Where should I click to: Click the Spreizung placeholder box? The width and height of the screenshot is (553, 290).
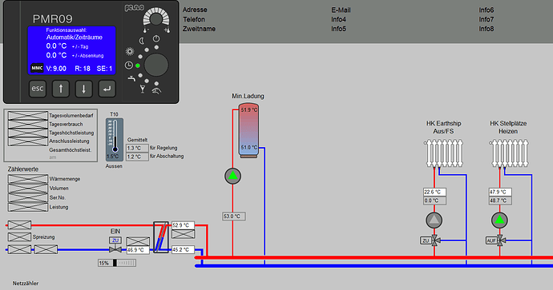pos(19,237)
